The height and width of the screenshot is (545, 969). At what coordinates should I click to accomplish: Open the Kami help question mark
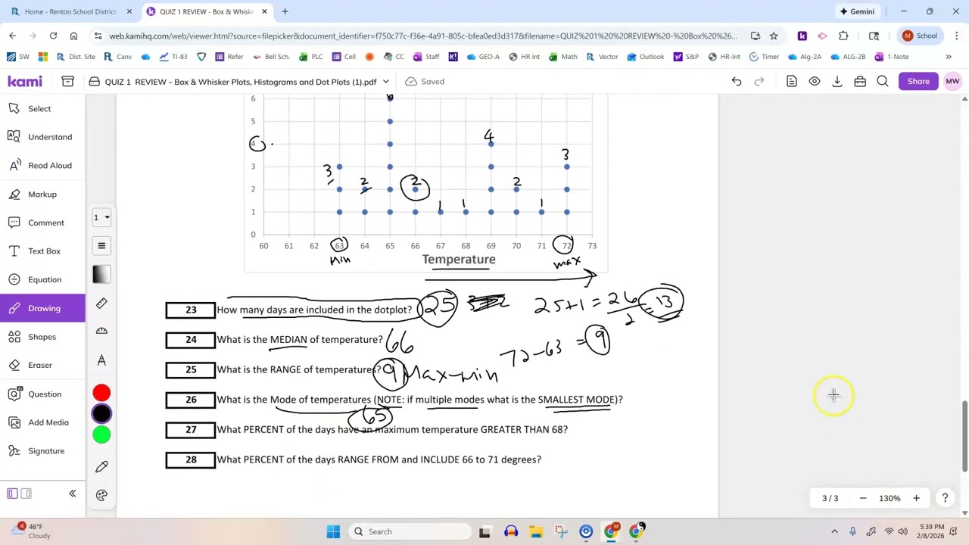(x=945, y=498)
